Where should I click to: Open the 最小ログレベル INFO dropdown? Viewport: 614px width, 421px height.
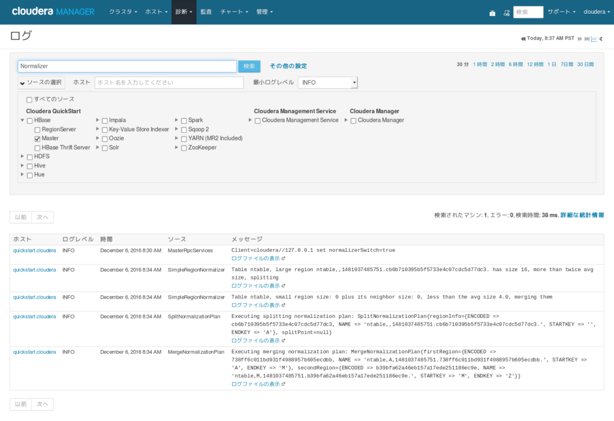pyautogui.click(x=327, y=83)
